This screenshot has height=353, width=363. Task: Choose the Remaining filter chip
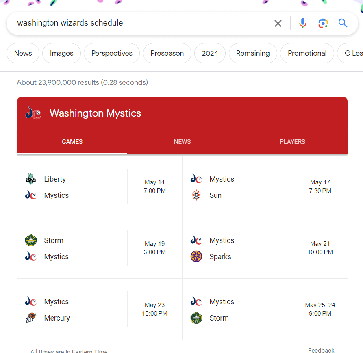tap(253, 53)
